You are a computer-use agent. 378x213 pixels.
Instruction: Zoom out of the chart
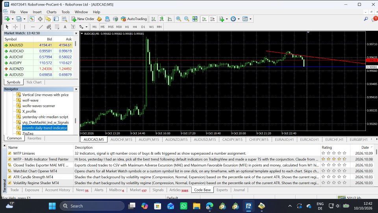click(x=187, y=19)
